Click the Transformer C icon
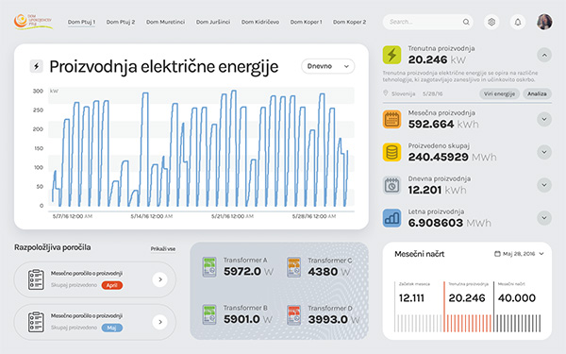This screenshot has height=354, width=566. 293,267
